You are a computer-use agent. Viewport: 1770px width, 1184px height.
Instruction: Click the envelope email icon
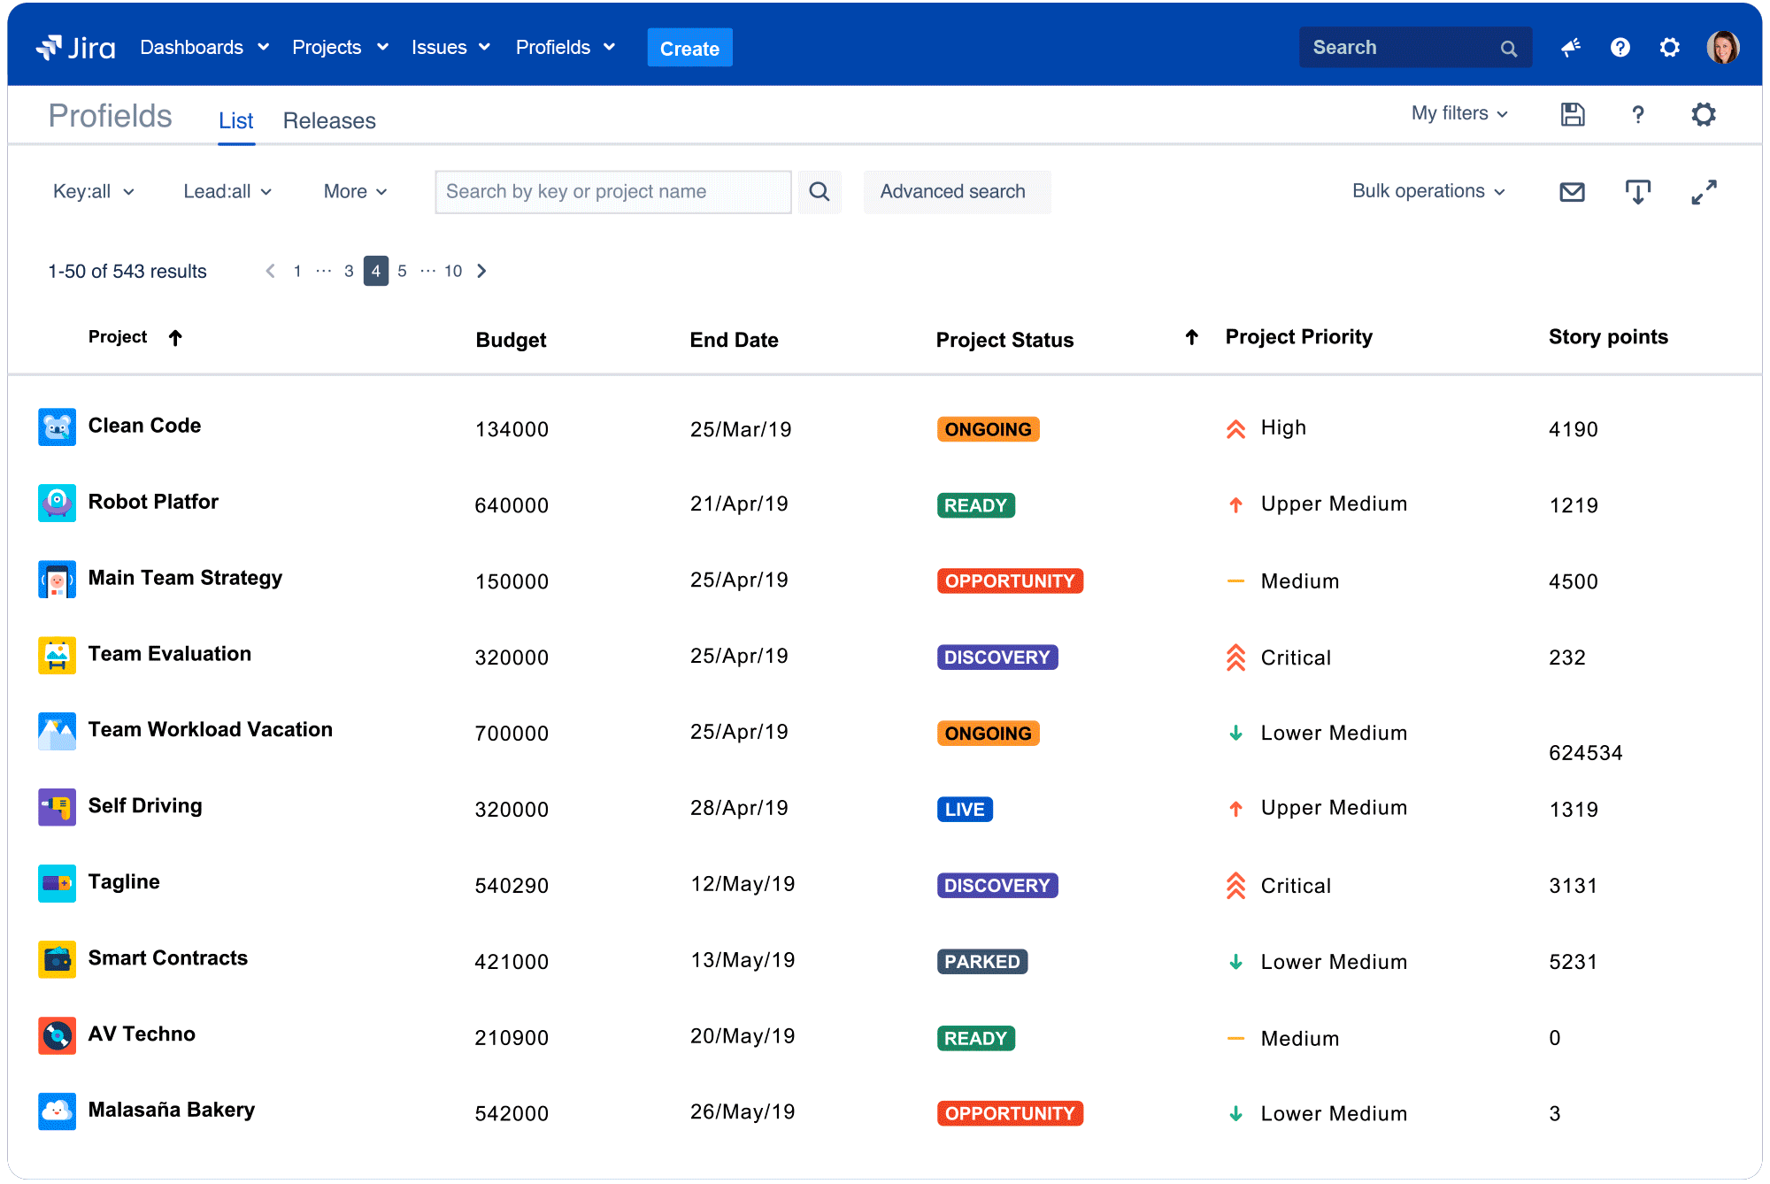click(1572, 192)
